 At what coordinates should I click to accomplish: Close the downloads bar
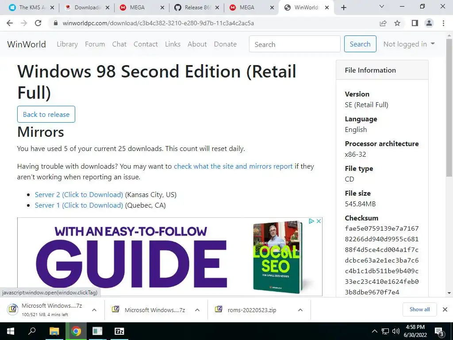[x=445, y=309]
